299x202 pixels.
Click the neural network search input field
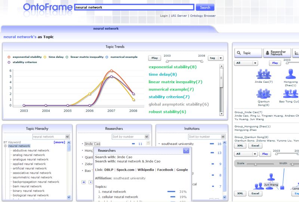(134, 7)
